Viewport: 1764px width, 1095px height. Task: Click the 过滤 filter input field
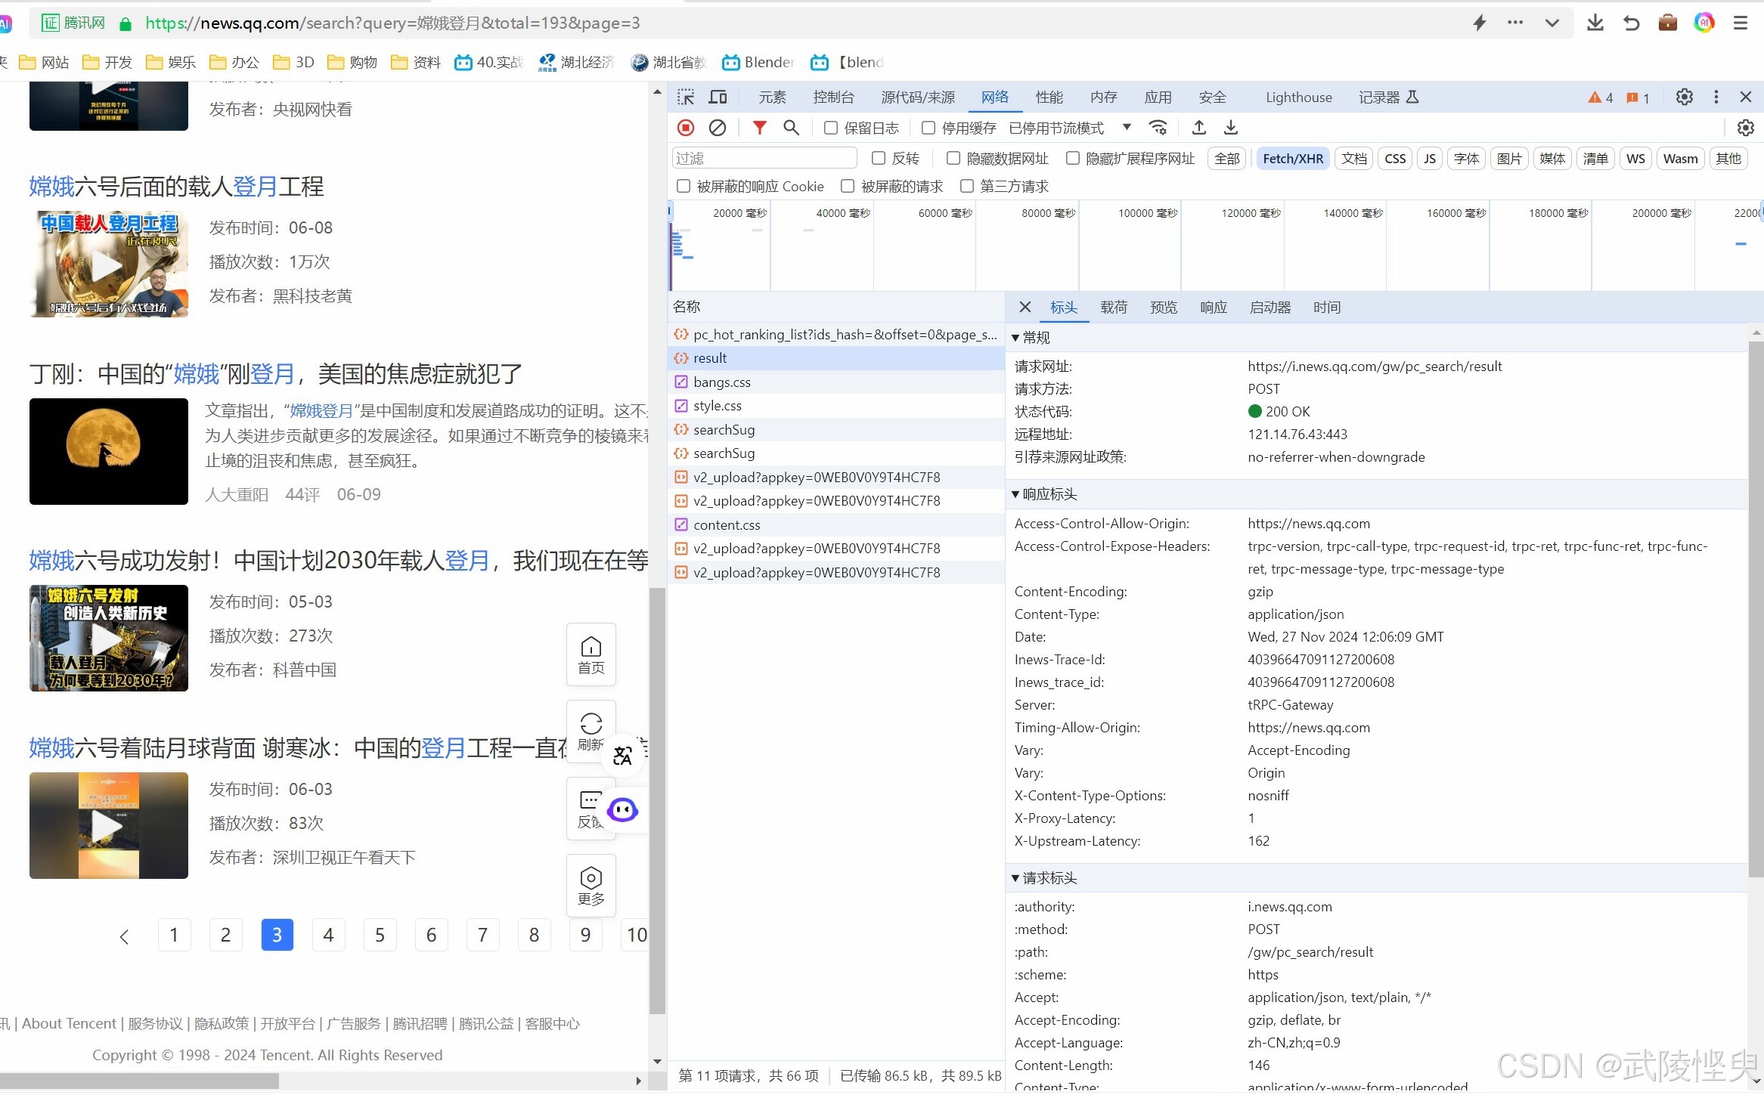(764, 158)
